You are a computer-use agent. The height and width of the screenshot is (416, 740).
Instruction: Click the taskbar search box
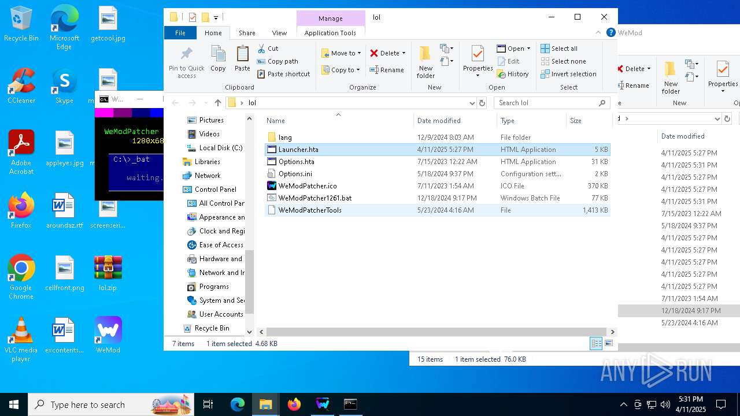pyautogui.click(x=111, y=404)
